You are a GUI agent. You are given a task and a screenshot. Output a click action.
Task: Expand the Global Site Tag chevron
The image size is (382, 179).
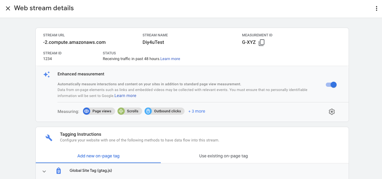pyautogui.click(x=44, y=171)
